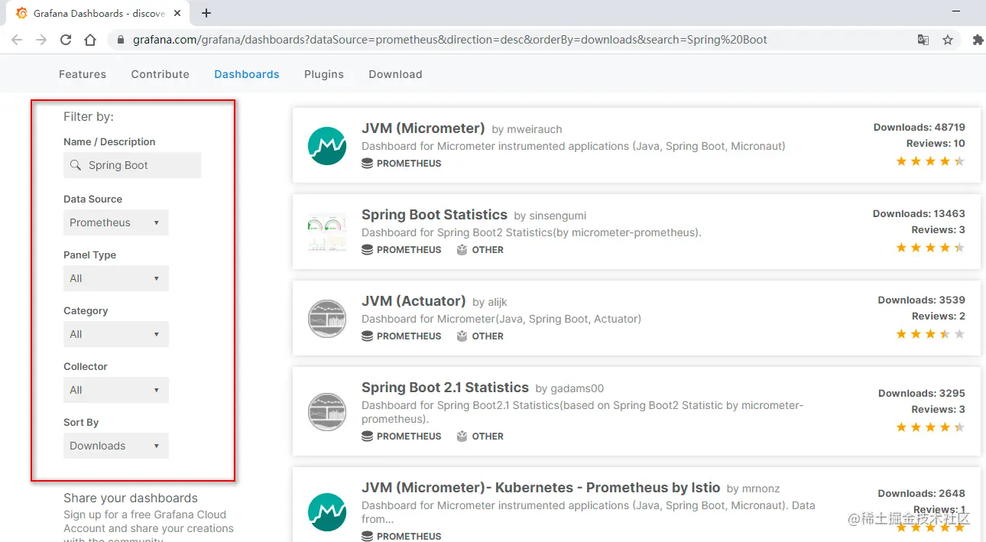The width and height of the screenshot is (986, 542).
Task: Click the search magnifier in Name field
Action: (x=75, y=165)
